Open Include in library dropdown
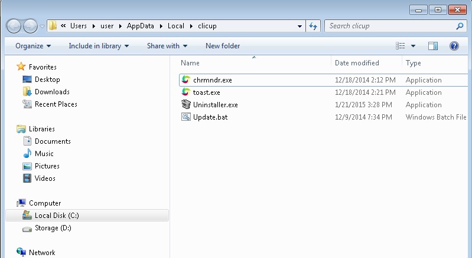The image size is (472, 258). [x=99, y=46]
